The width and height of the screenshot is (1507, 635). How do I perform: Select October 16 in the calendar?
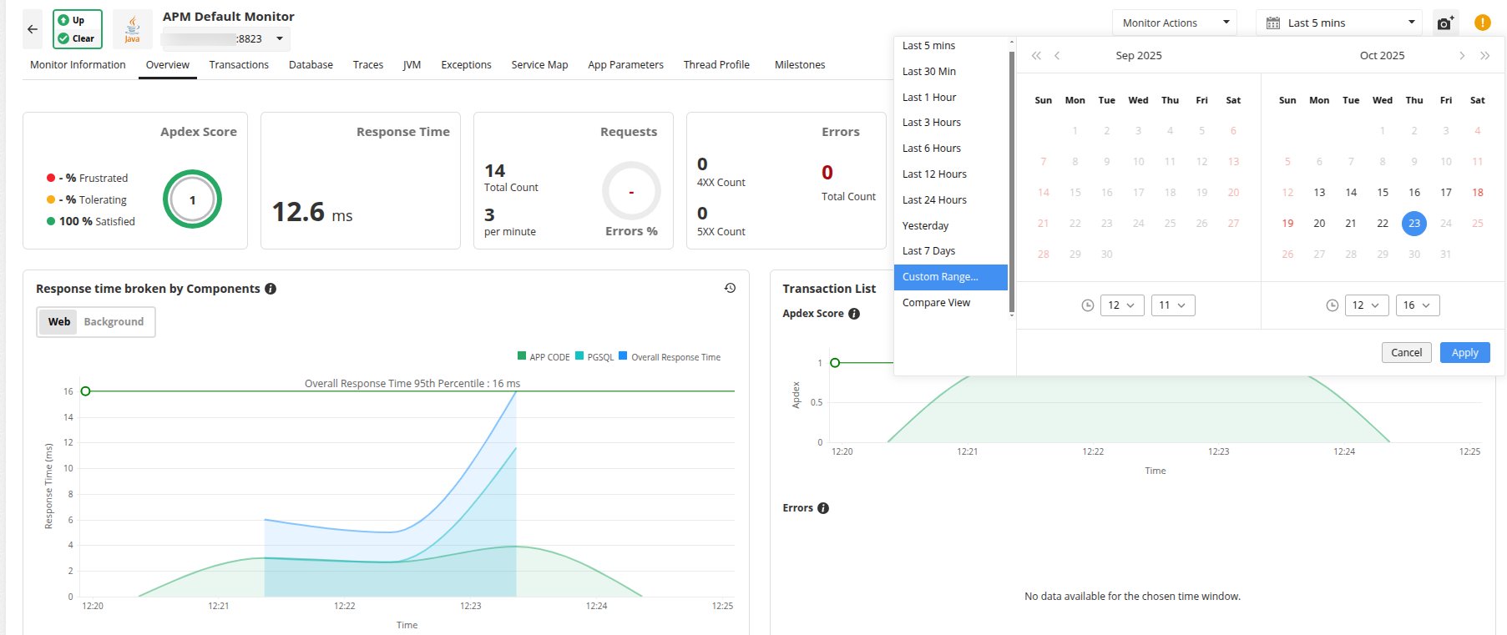tap(1414, 193)
